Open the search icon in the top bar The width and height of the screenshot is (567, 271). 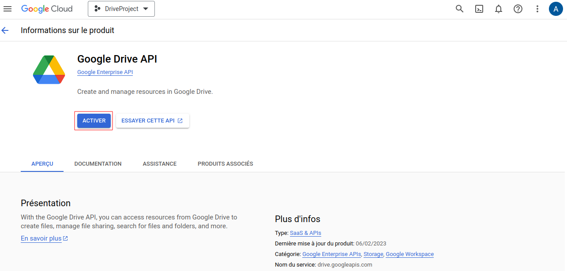pos(459,9)
